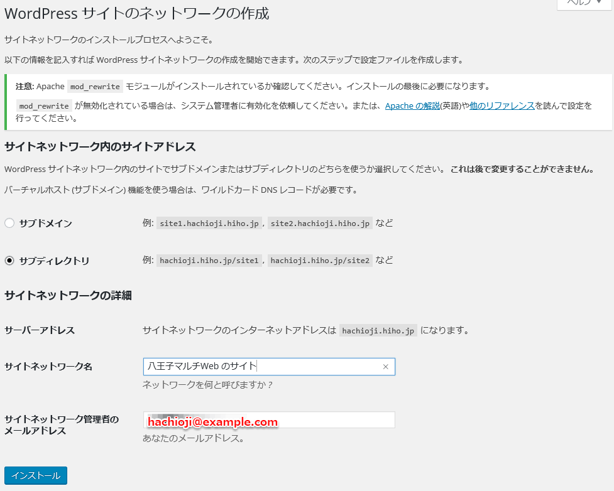614x491 pixels.
Task: Click the site1.hachioji.hiho.jp example code
Action: coord(209,224)
